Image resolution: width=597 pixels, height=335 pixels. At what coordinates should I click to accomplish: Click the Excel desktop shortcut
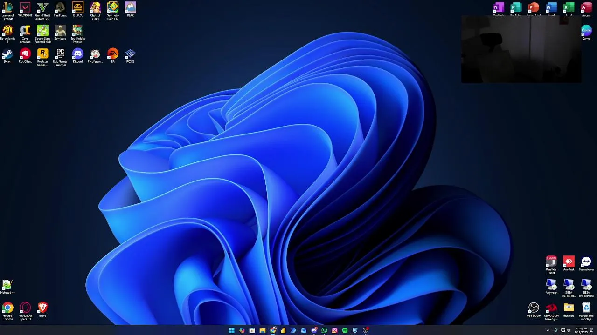click(x=569, y=9)
